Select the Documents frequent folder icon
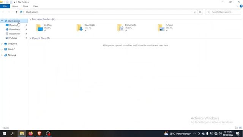 120,28
